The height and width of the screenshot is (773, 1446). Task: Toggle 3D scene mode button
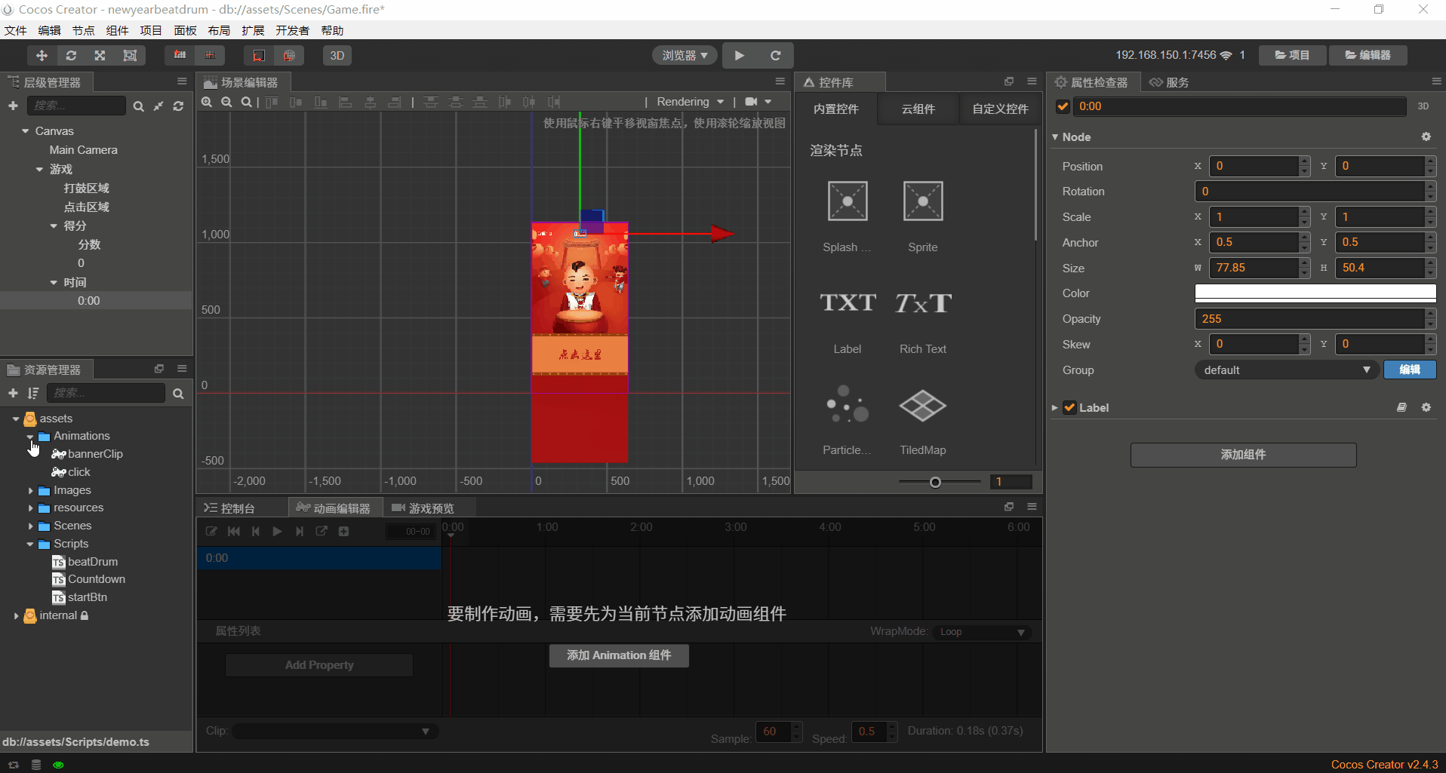point(337,55)
